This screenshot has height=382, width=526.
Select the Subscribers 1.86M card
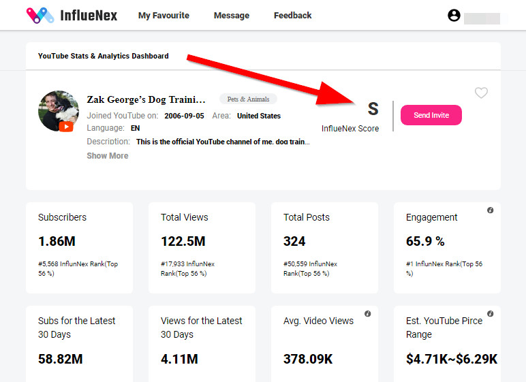(x=80, y=248)
